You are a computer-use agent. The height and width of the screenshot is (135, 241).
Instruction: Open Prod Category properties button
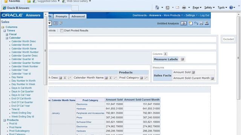coord(142,78)
